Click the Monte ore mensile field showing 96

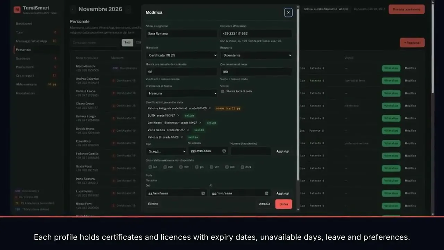tap(182, 72)
